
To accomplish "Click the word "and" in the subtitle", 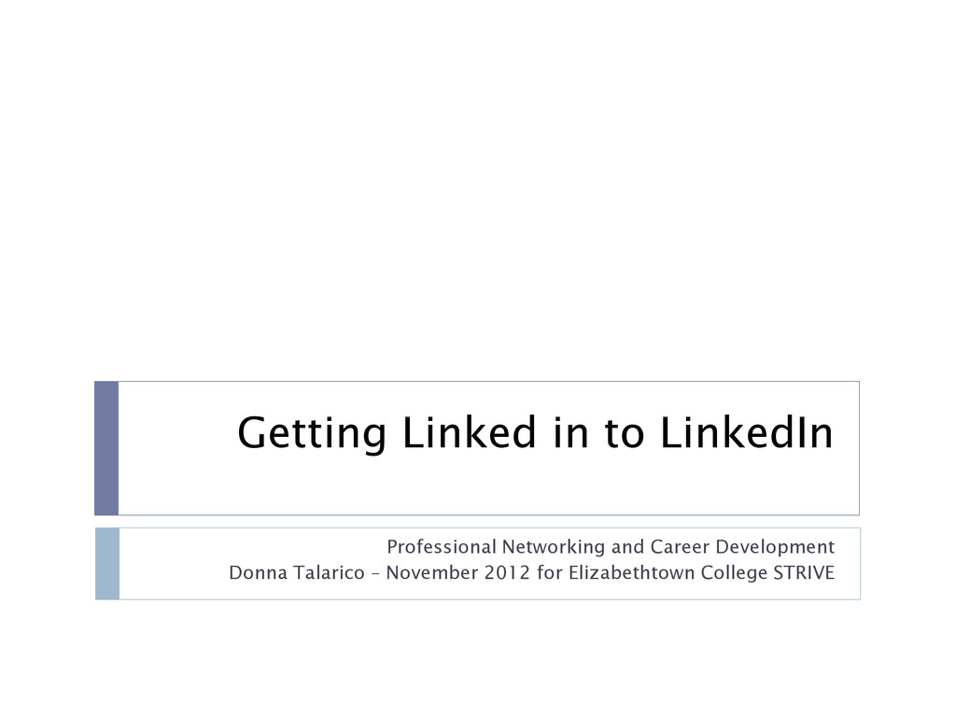I will click(x=628, y=546).
